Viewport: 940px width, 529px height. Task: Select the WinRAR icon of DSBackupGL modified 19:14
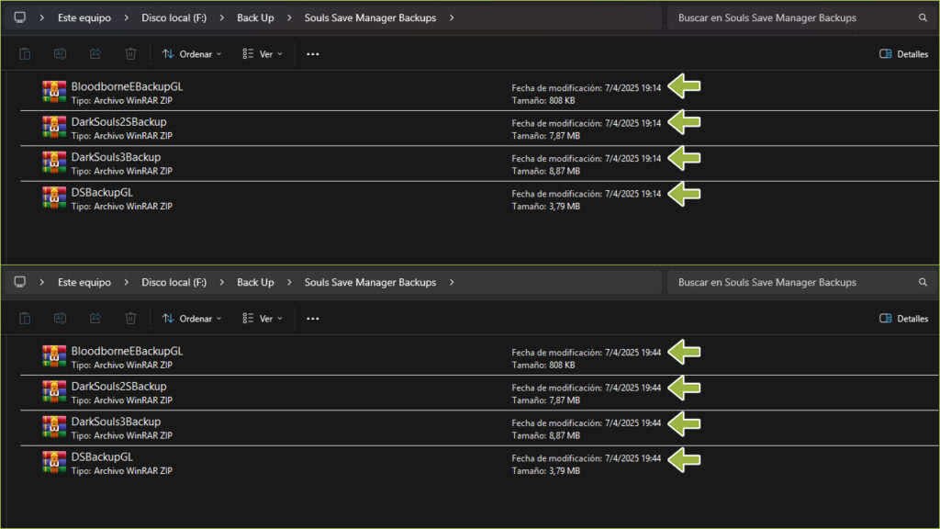tap(54, 198)
